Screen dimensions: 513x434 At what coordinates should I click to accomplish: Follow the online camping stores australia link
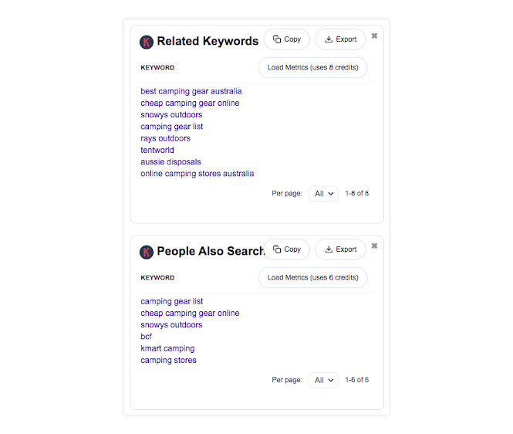point(197,174)
